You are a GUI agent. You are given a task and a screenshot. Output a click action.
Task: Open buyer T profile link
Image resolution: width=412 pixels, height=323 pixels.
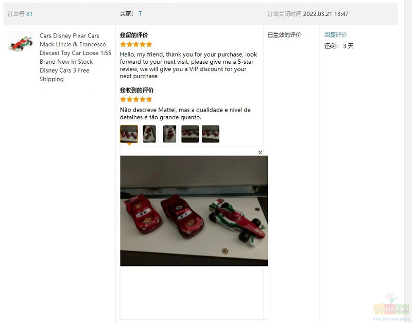click(140, 13)
